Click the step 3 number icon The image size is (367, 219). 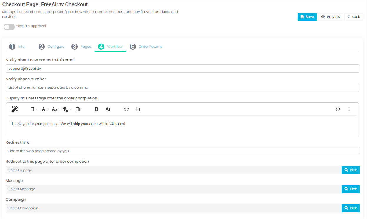[x=75, y=47]
